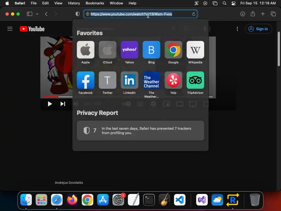Open the TripAdvisor favorite
This screenshot has height=211, width=281.
[x=195, y=80]
